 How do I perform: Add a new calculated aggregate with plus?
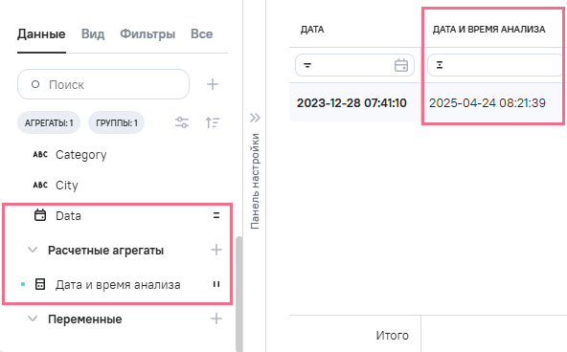tap(216, 250)
